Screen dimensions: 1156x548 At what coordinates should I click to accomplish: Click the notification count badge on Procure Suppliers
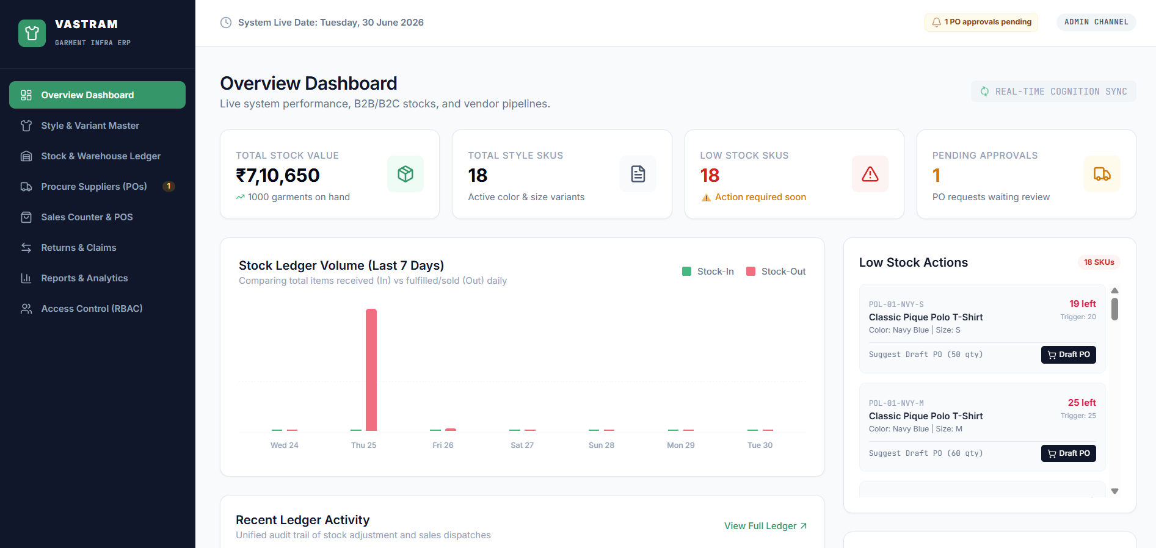[169, 187]
